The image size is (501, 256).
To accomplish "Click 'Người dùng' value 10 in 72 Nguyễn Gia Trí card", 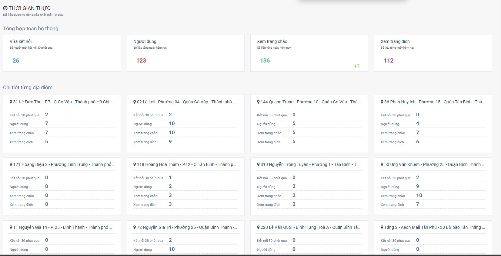I will tap(172, 249).
